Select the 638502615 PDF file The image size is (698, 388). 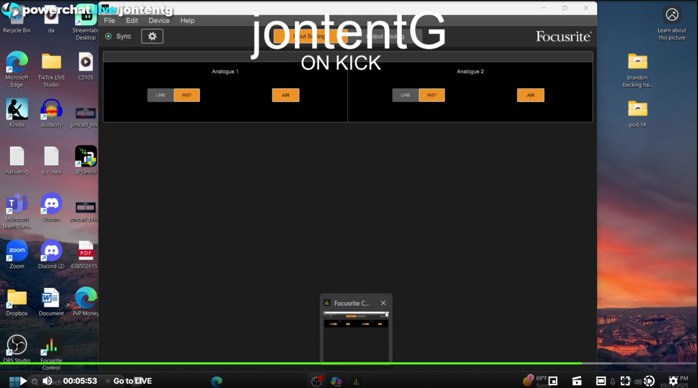85,254
